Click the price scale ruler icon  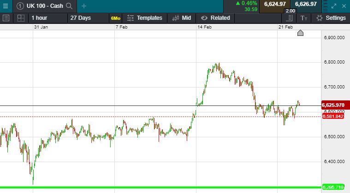[x=289, y=18]
